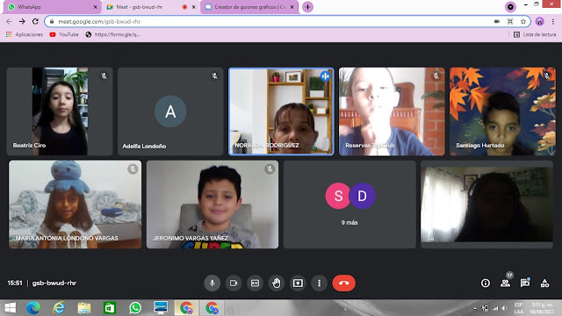
Task: Open the browser profile avatar
Action: (x=540, y=21)
